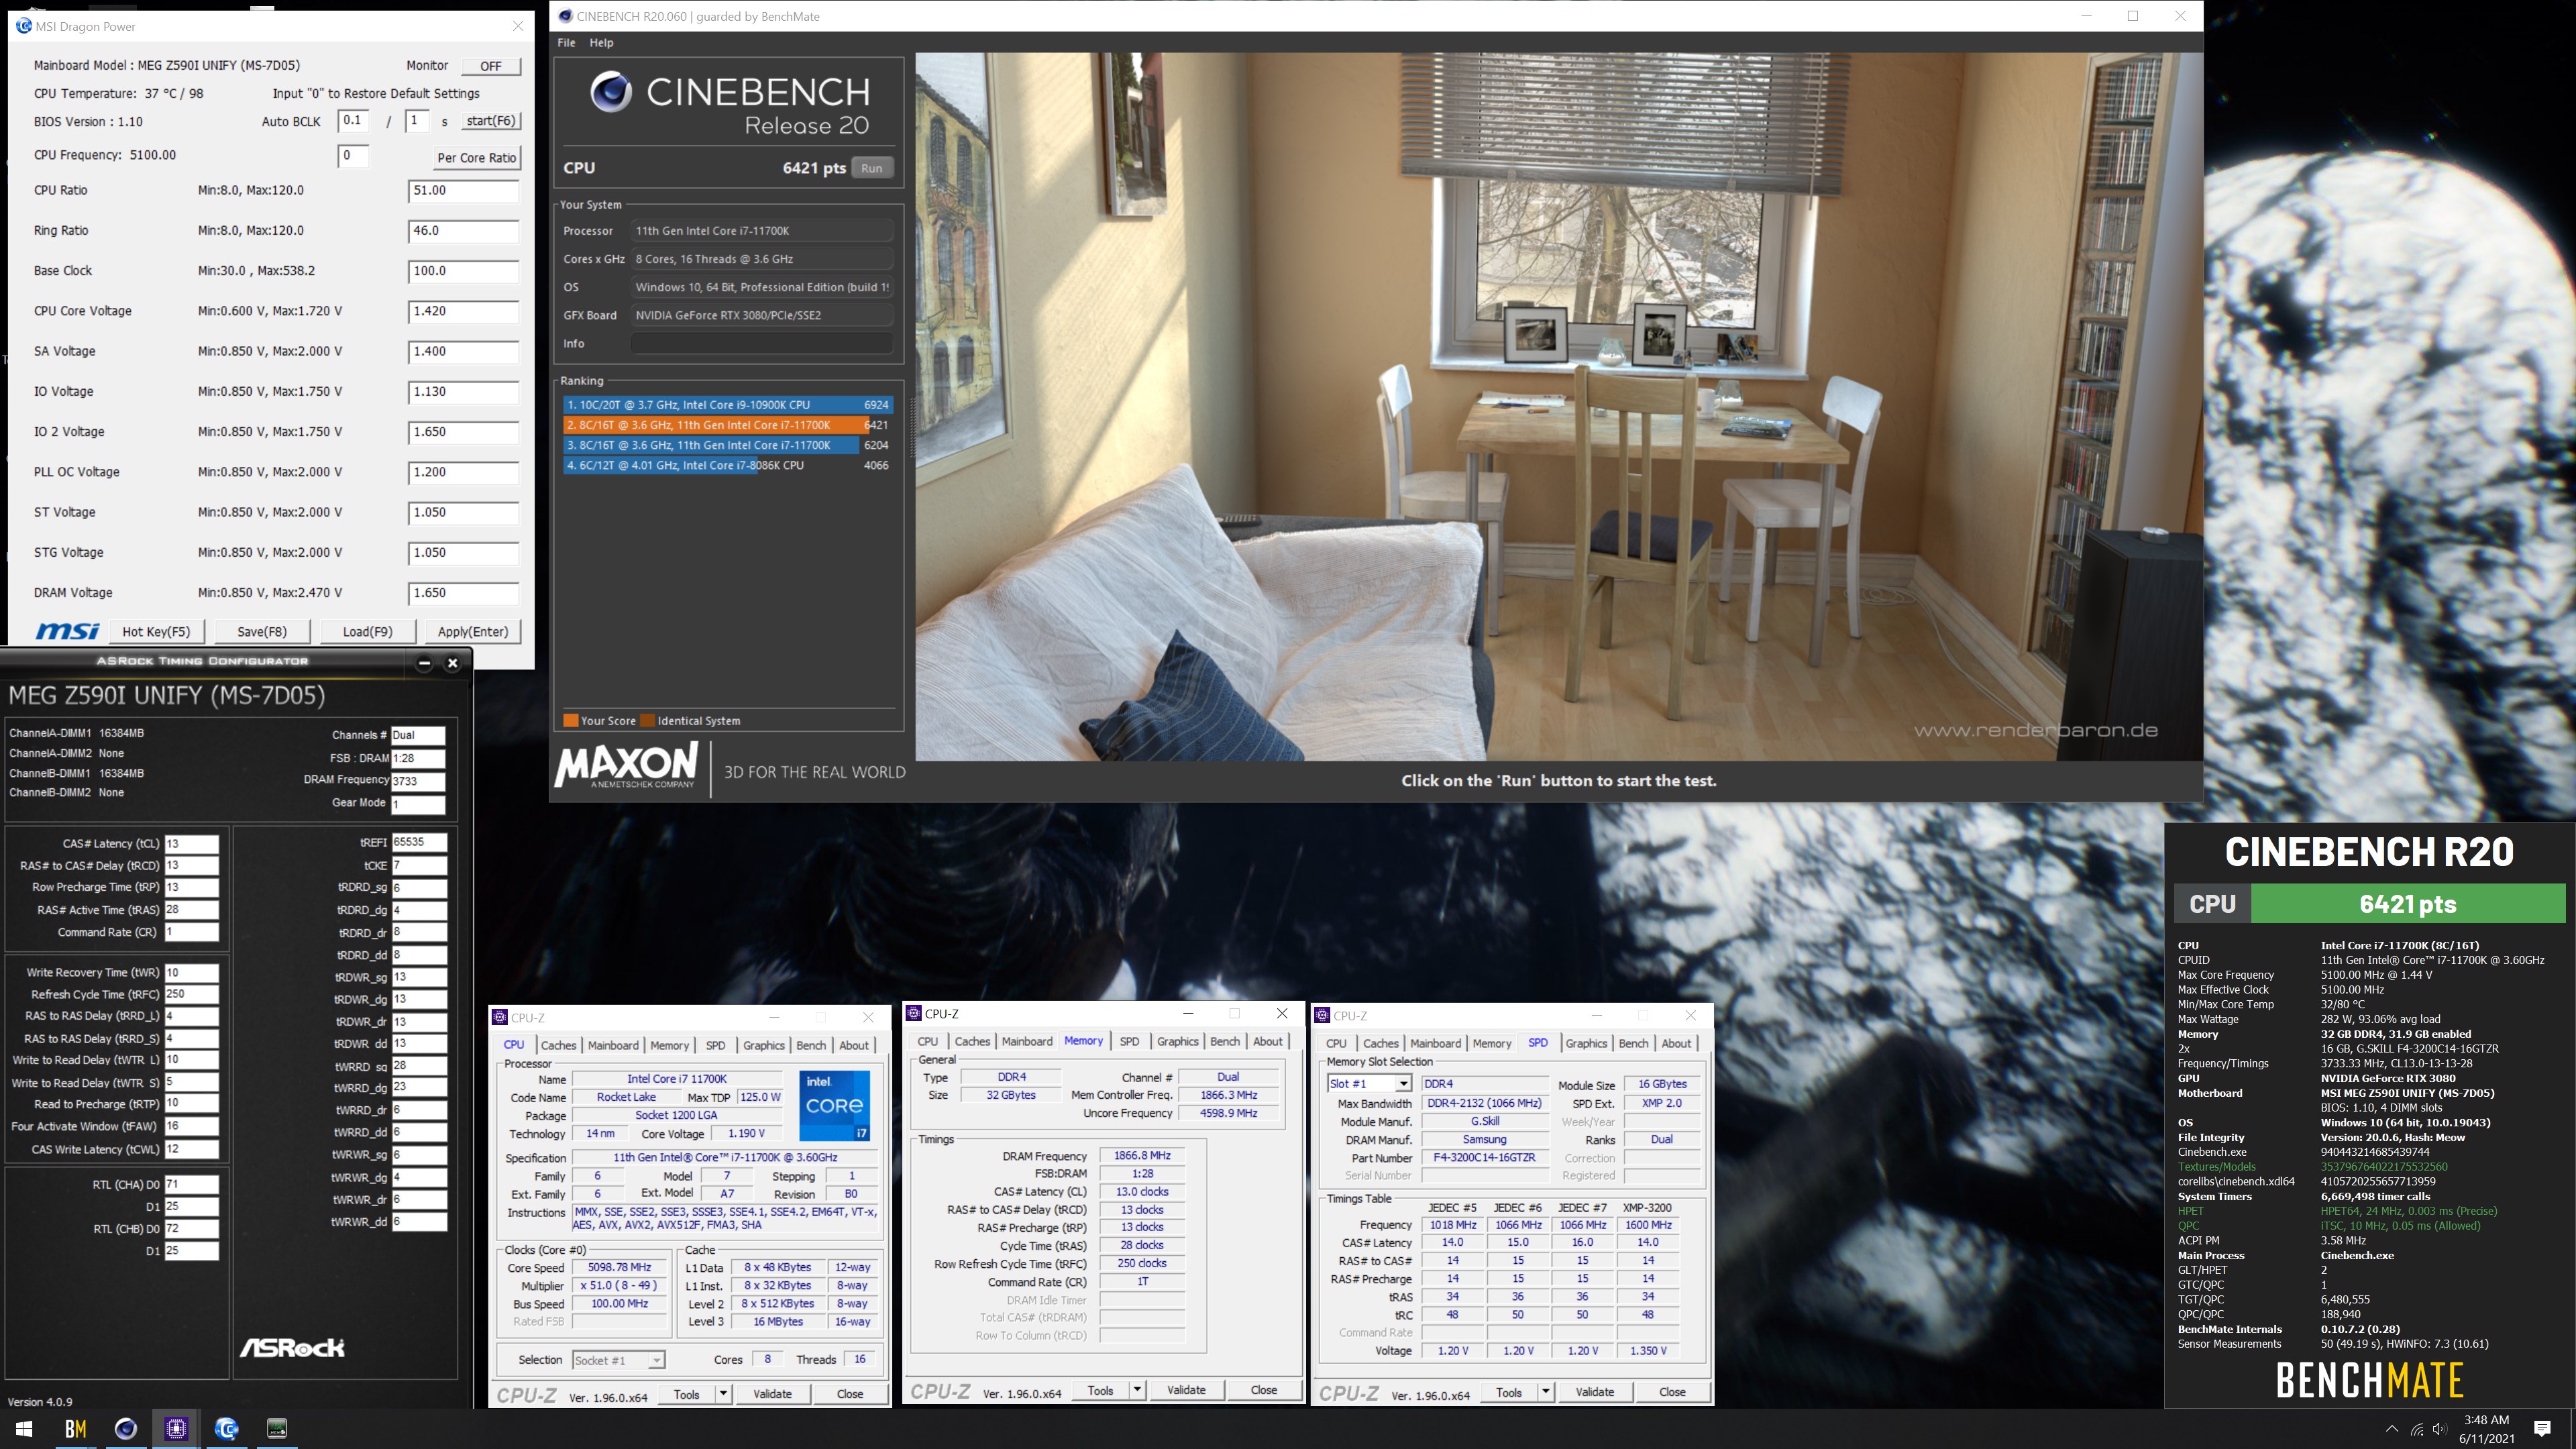
Task: Close ASRock Timing Configurator window
Action: point(452,662)
